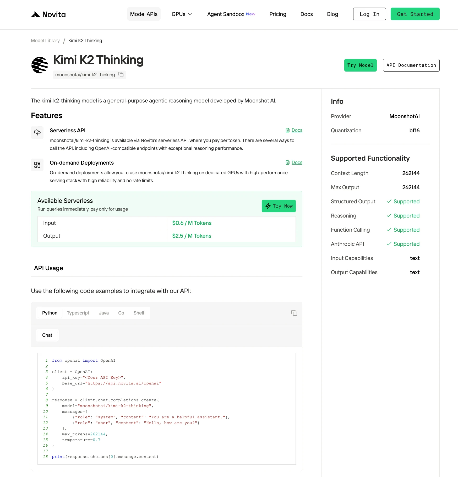The height and width of the screenshot is (477, 458).
Task: Go back to Model Library breadcrumb
Action: pyautogui.click(x=45, y=41)
